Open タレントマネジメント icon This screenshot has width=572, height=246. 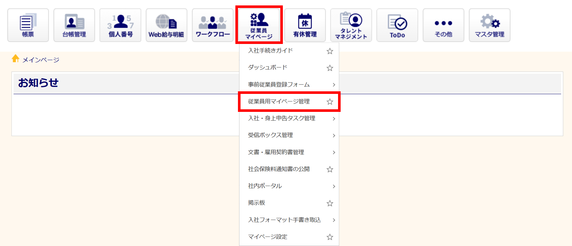coord(351,25)
